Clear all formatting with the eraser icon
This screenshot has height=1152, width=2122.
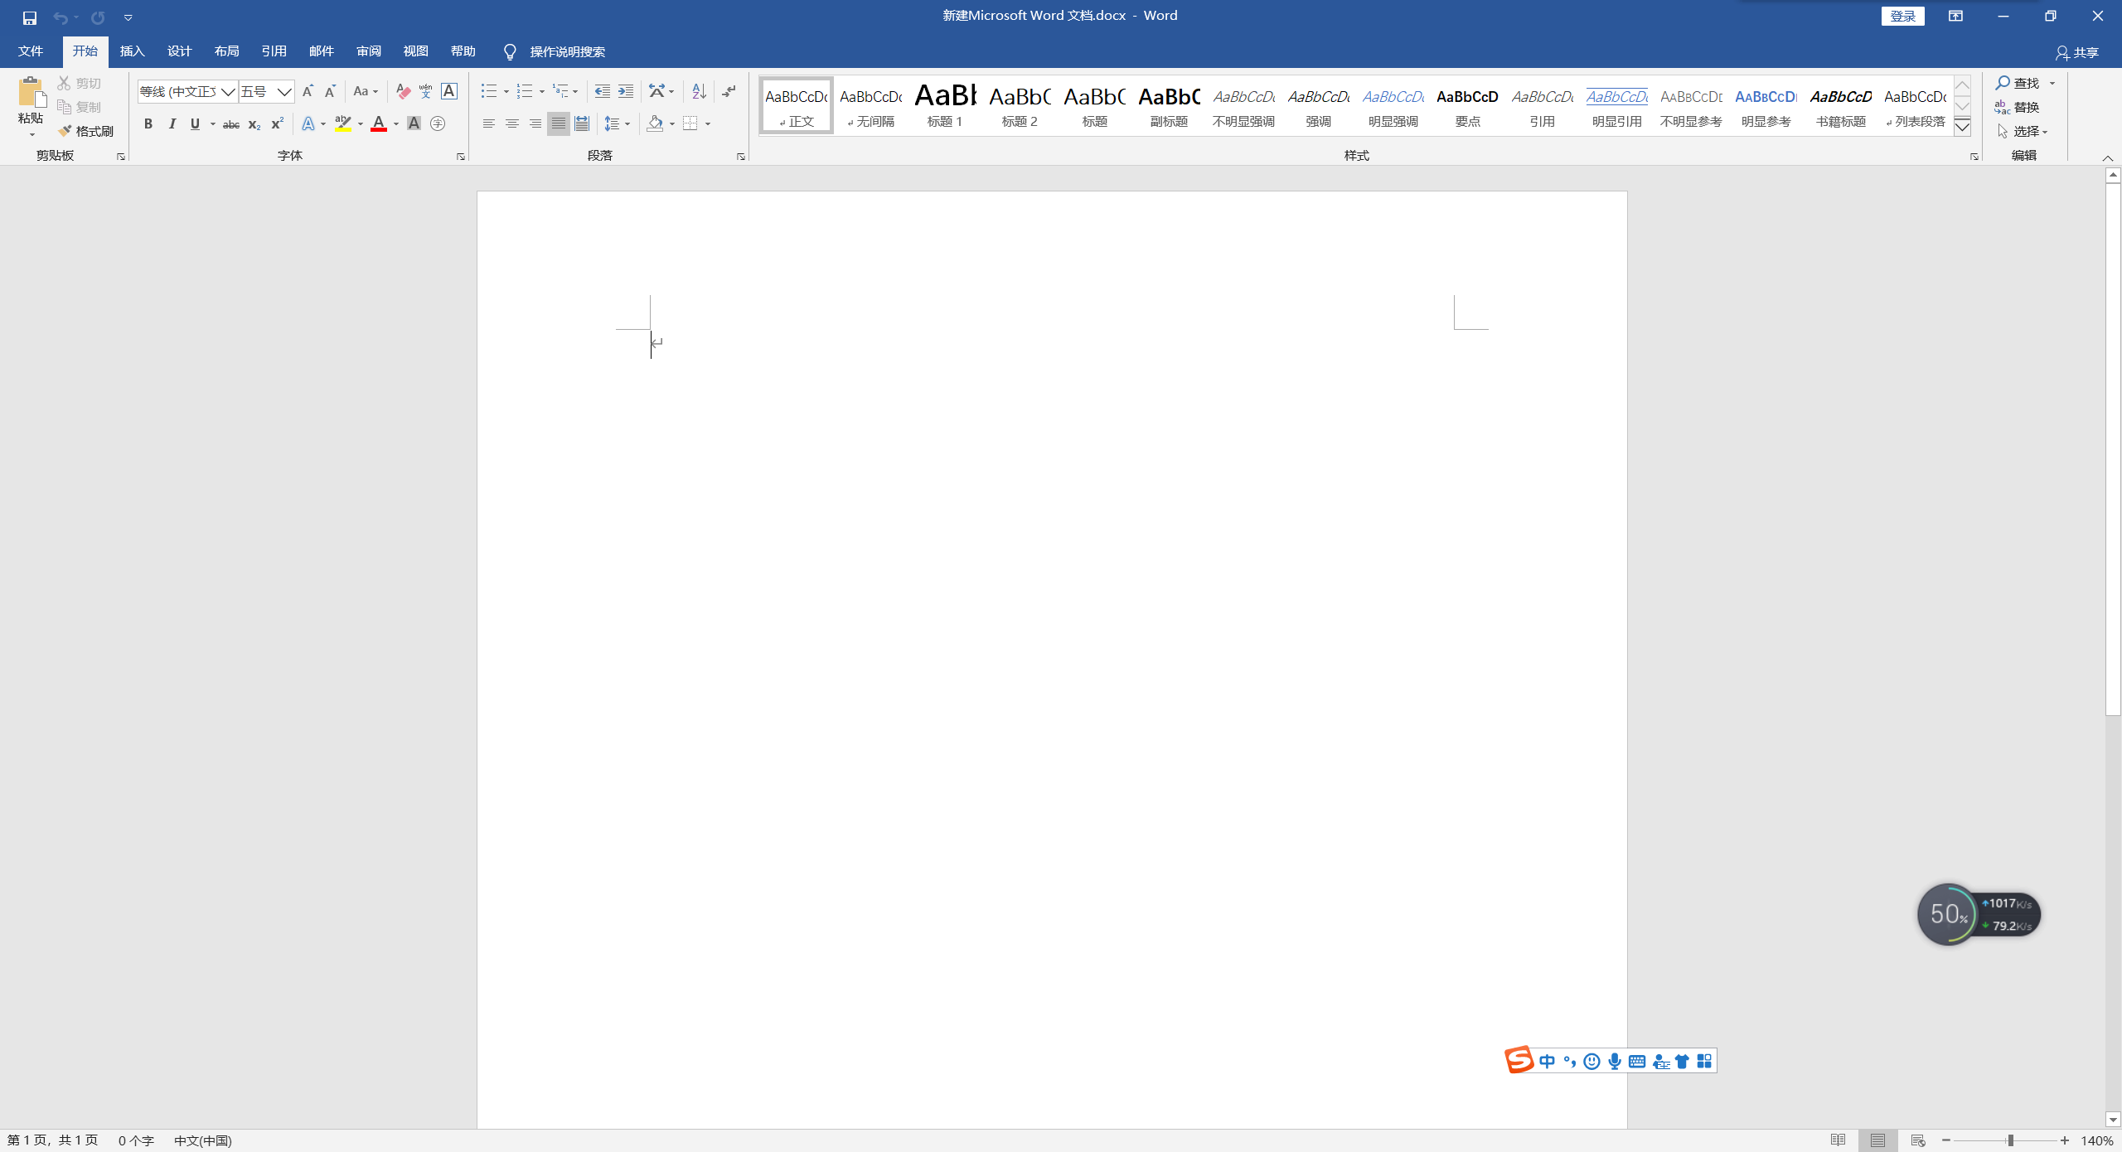tap(403, 91)
